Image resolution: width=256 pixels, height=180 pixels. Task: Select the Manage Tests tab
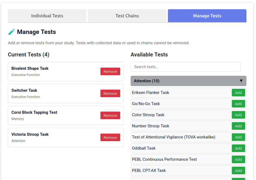click(x=207, y=16)
